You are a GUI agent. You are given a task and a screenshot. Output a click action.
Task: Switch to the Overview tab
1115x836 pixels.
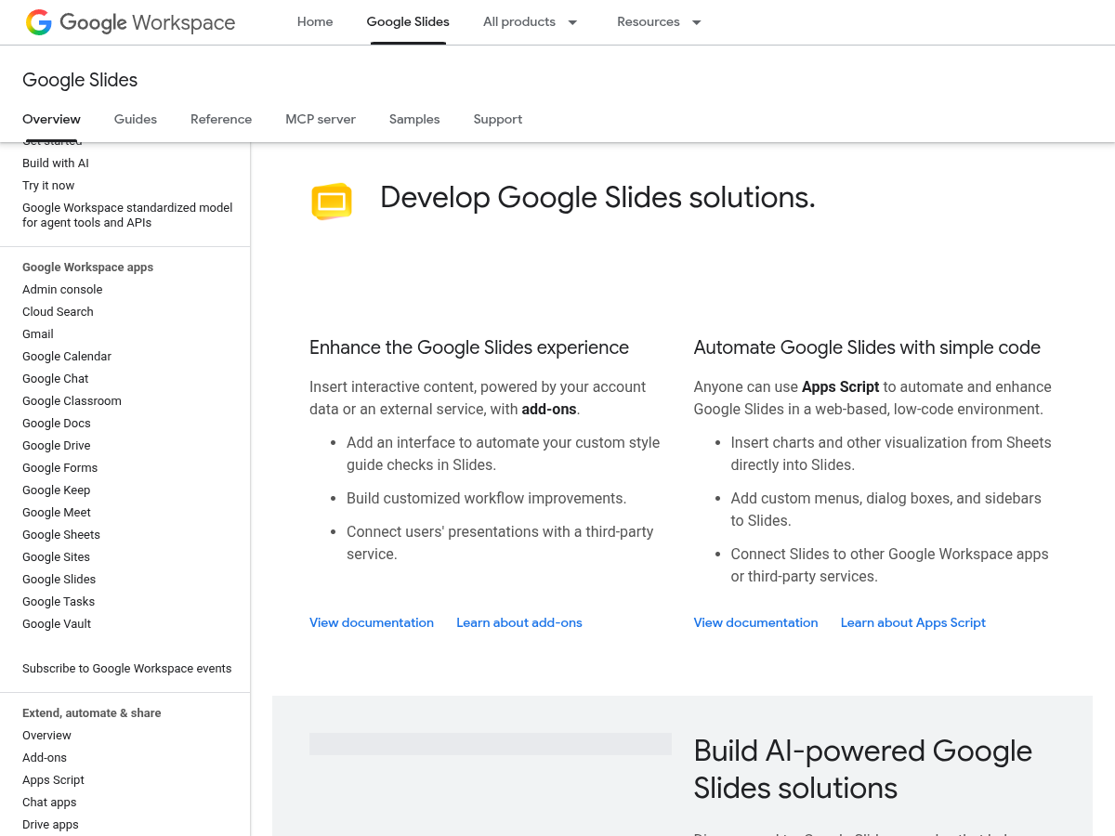click(x=52, y=119)
